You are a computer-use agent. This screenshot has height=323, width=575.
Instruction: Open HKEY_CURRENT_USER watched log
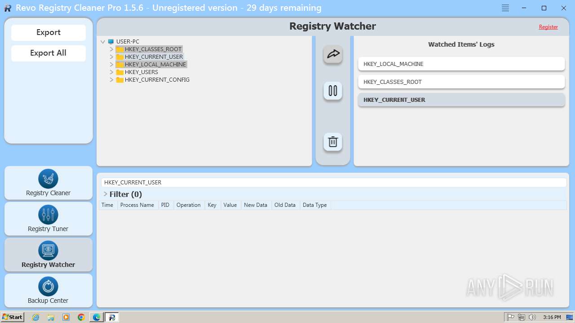pos(461,100)
